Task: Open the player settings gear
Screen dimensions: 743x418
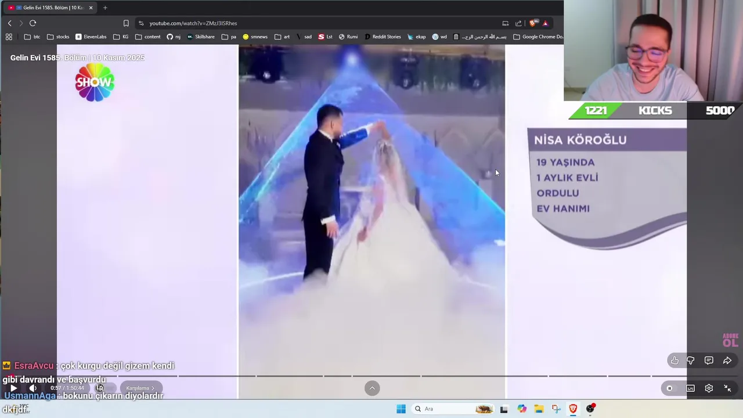Action: (709, 388)
